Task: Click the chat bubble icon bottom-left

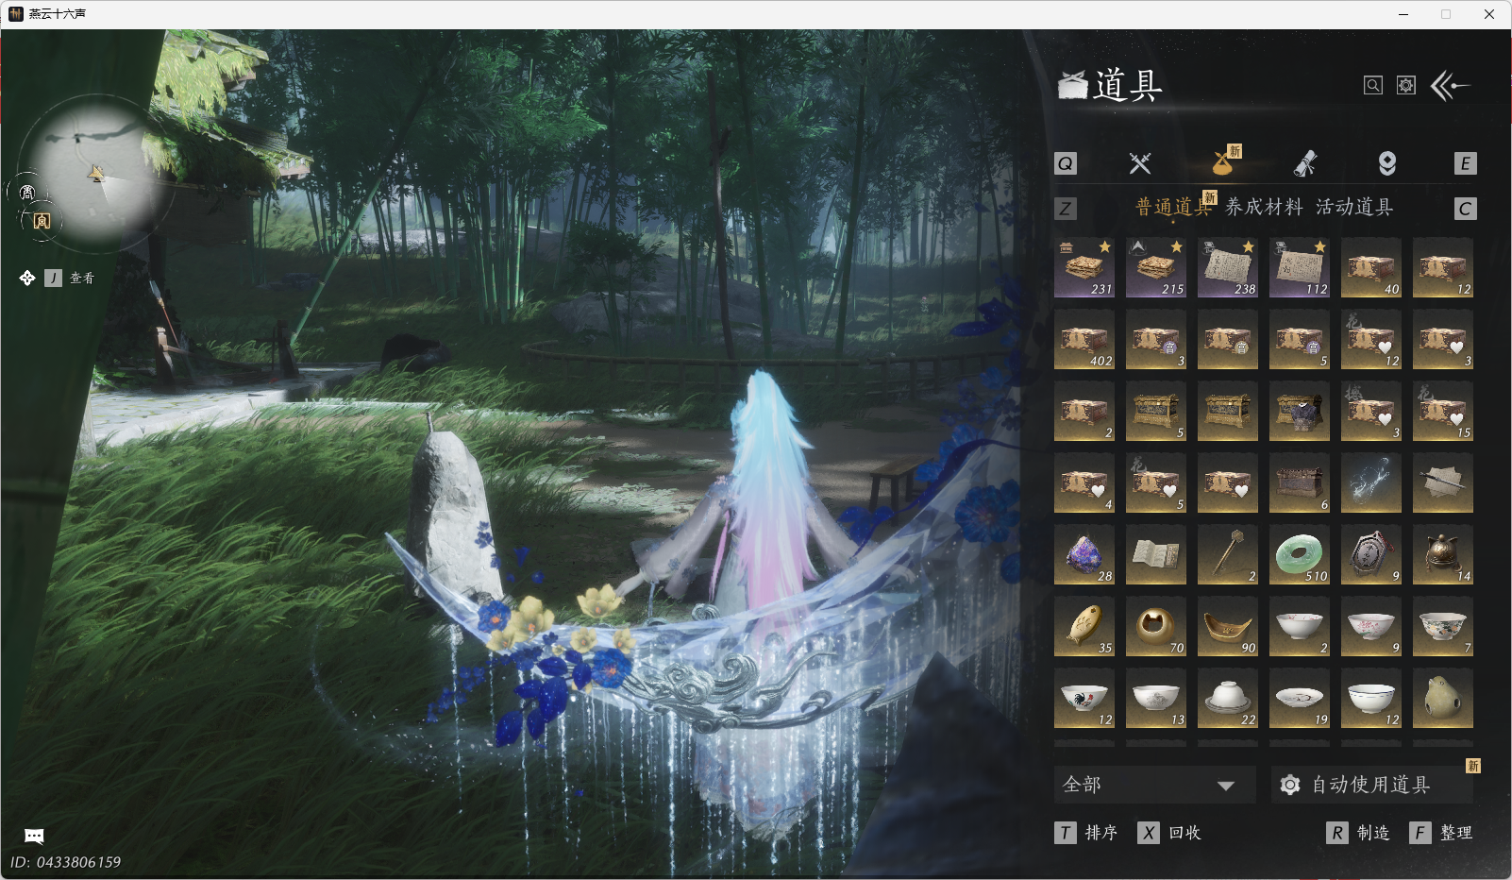Action: [x=34, y=836]
